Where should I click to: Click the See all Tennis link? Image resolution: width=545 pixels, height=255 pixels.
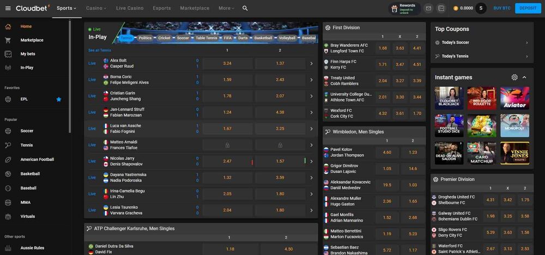100,50
